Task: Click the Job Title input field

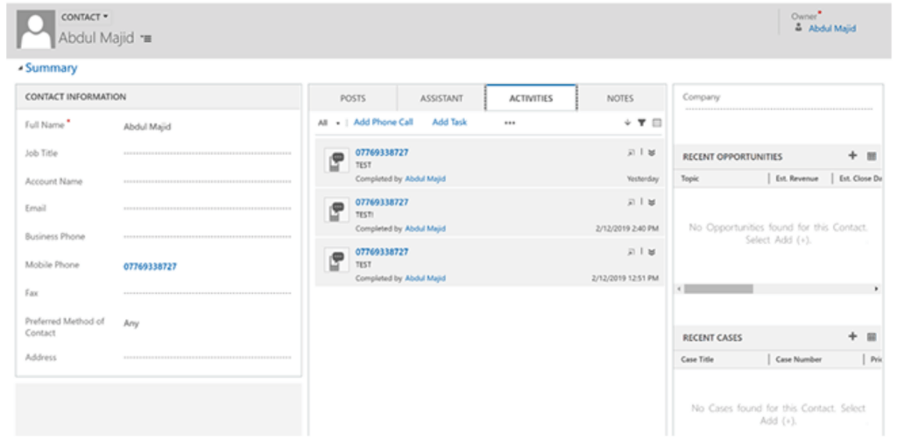Action: pyautogui.click(x=207, y=154)
